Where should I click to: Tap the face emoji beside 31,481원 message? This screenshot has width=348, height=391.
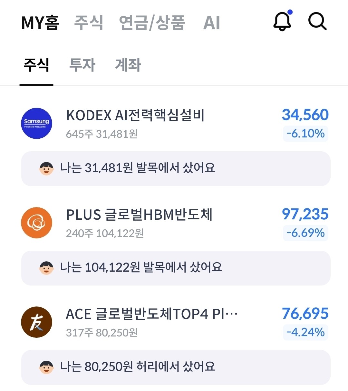[46, 169]
